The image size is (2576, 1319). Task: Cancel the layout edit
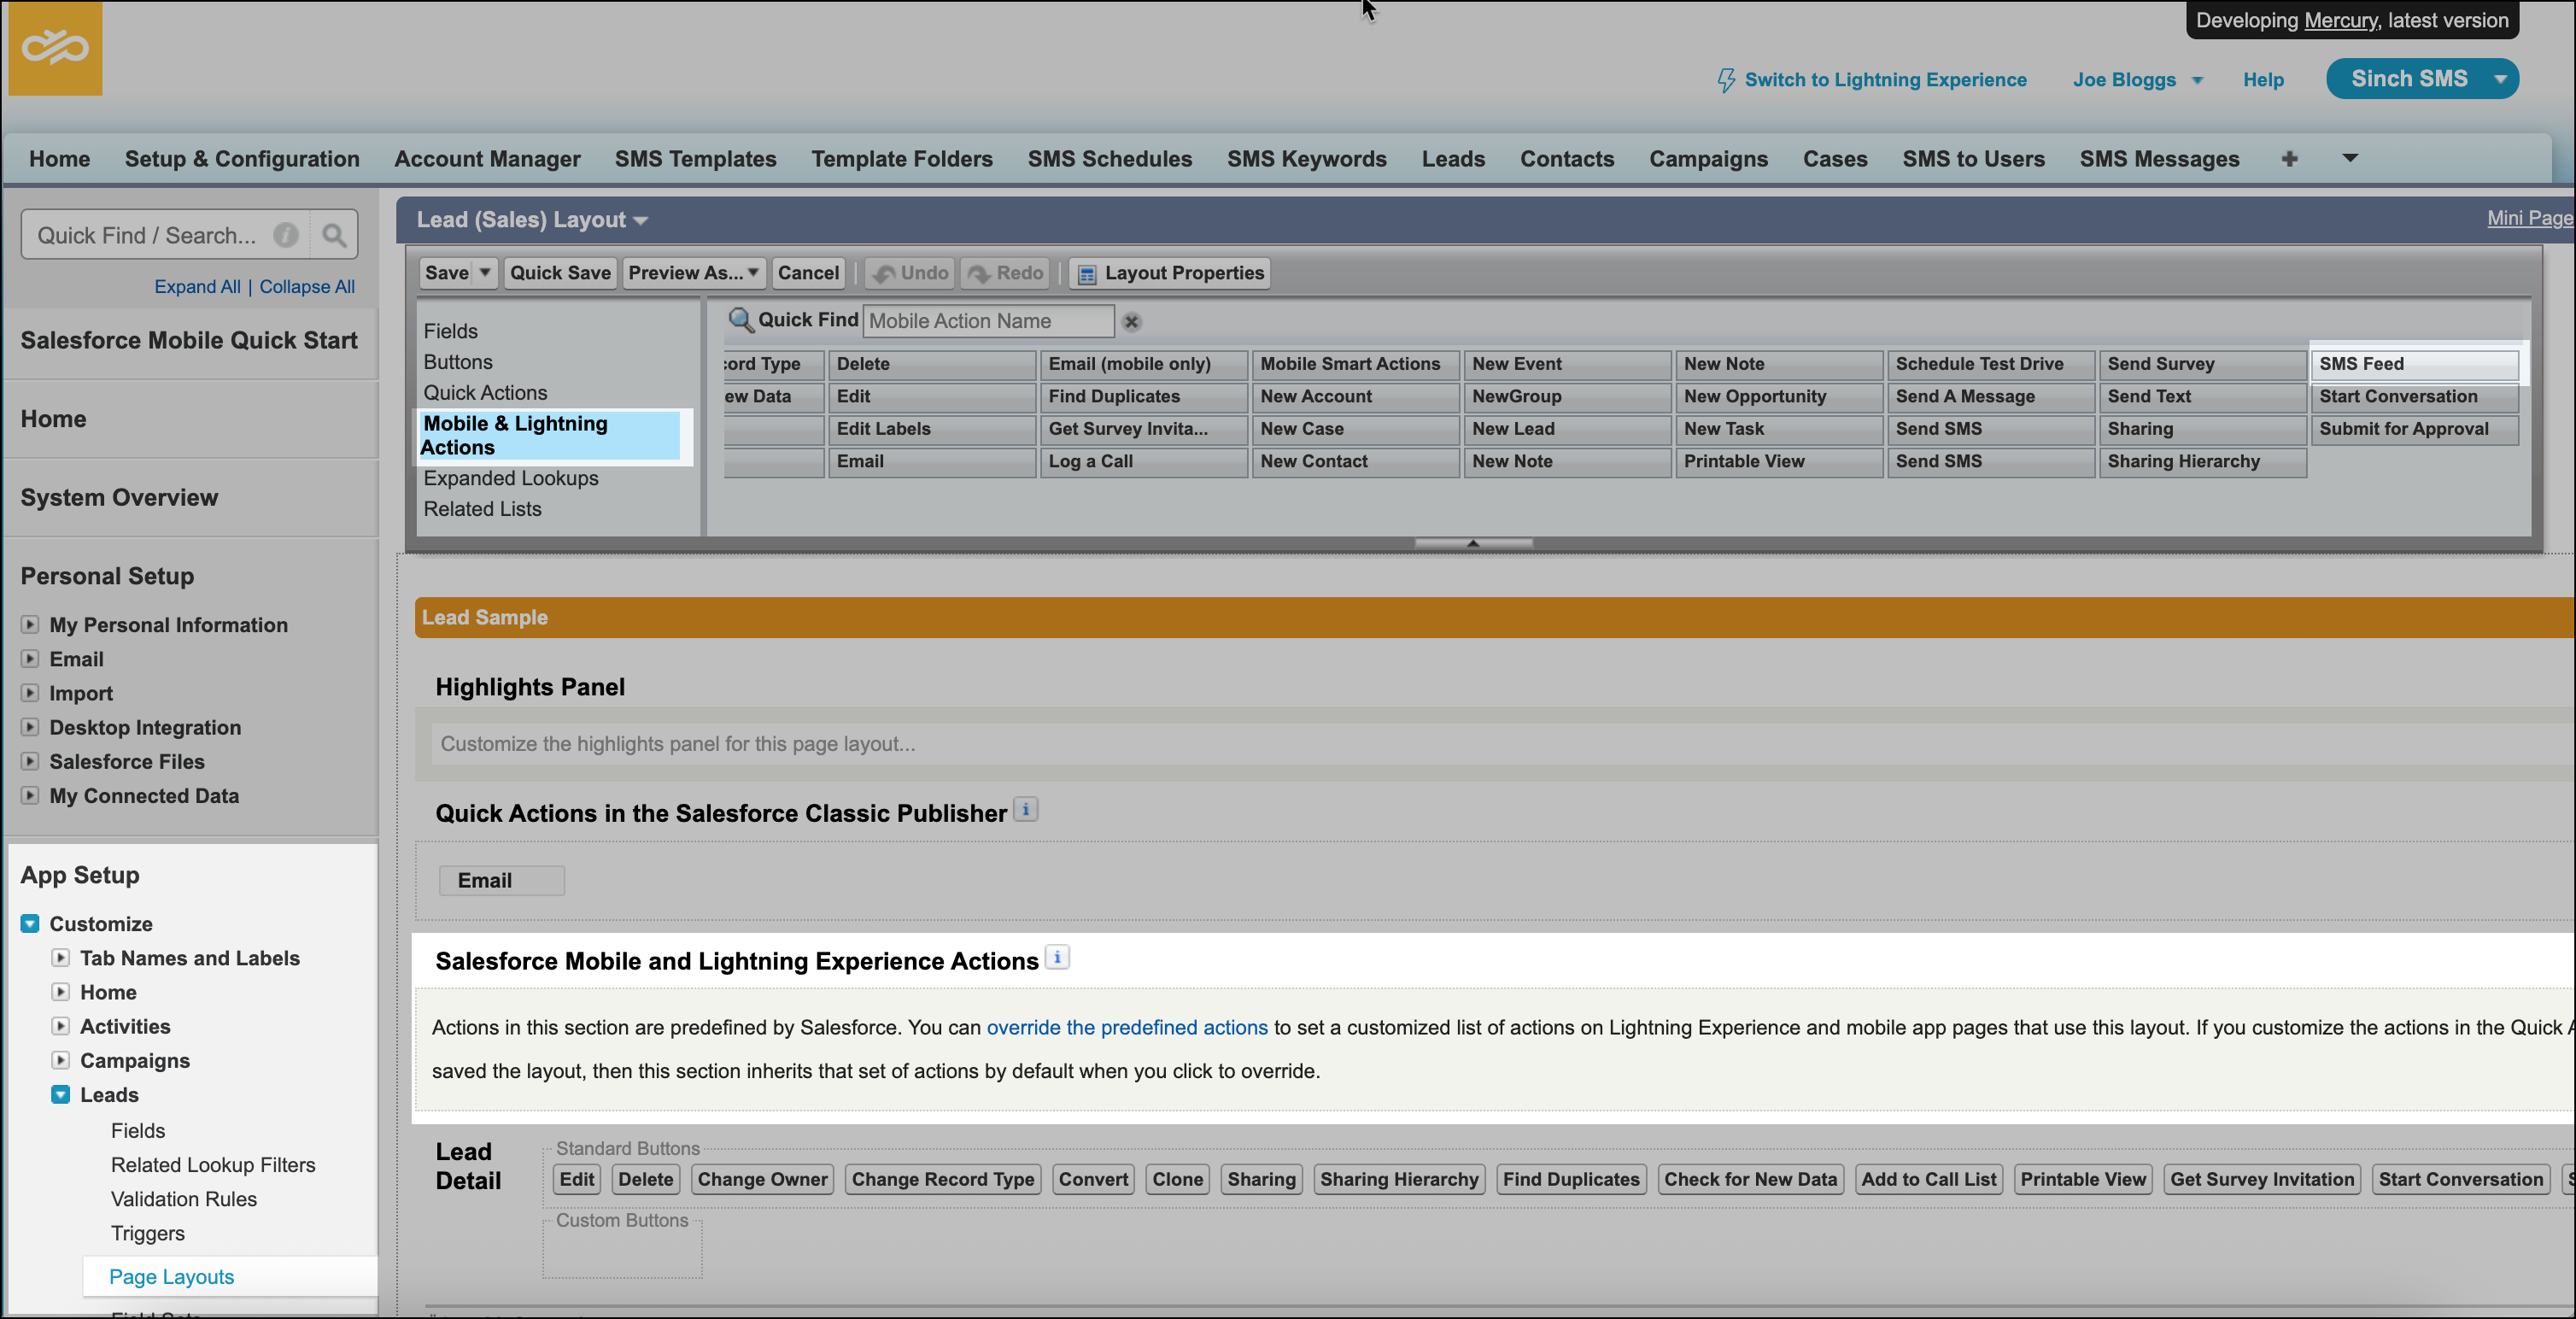tap(808, 273)
